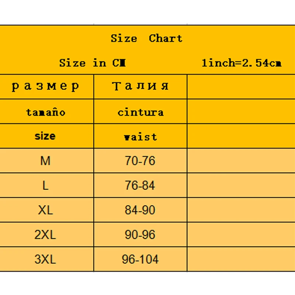
Task: Click the M size cell
Action: click(x=45, y=161)
